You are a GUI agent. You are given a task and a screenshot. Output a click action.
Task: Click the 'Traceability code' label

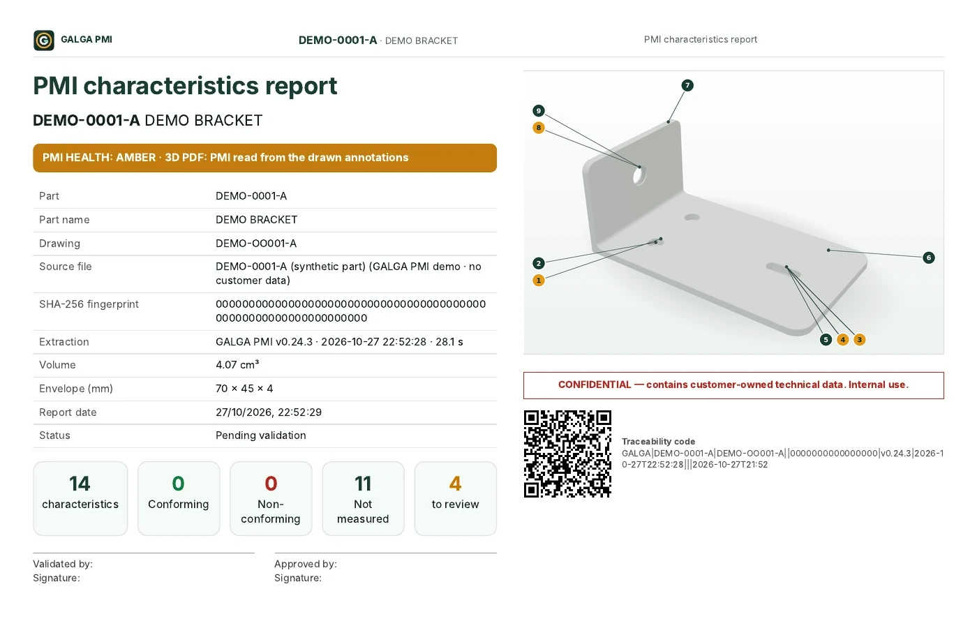tap(658, 442)
